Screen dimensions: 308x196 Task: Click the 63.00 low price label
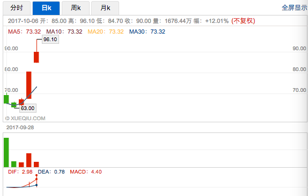(28, 108)
